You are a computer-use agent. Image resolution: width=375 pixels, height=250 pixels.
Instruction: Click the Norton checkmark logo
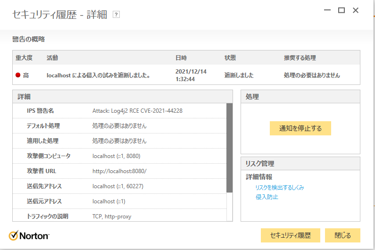tap(14, 235)
